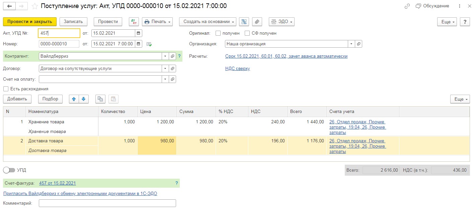The image size is (474, 208).
Task: Move the selected row down with the blue arrow
Action: (x=83, y=99)
